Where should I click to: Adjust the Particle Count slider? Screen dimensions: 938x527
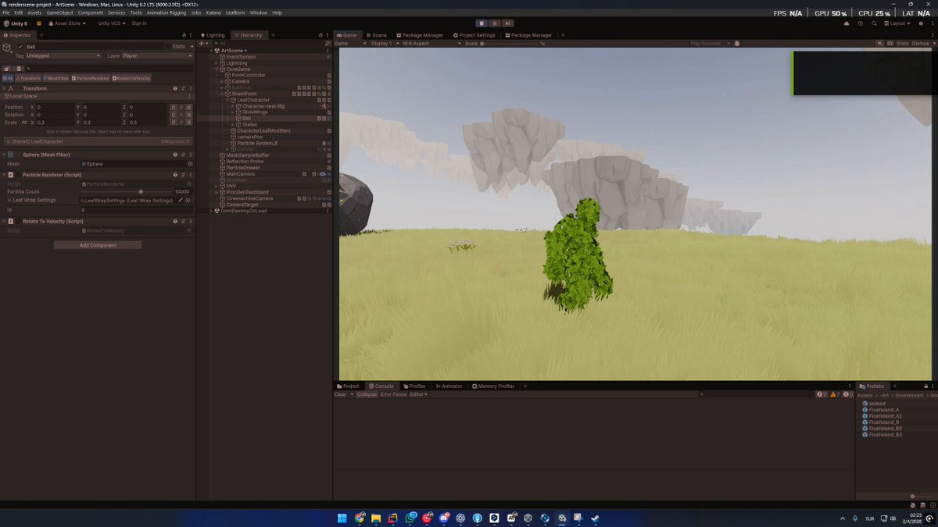[125, 191]
